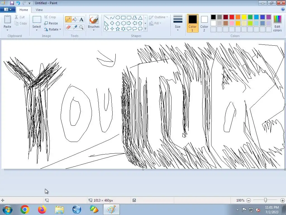Viewport: 286px width, 215px height.
Task: Click the zoom in plus button
Action: [283, 200]
